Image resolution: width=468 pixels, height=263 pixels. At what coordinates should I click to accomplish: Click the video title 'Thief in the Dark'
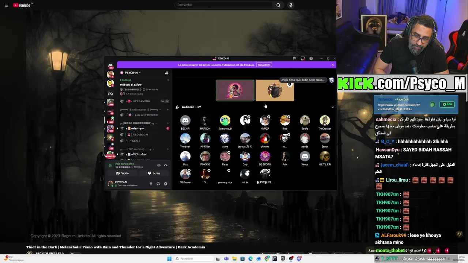[x=116, y=247]
